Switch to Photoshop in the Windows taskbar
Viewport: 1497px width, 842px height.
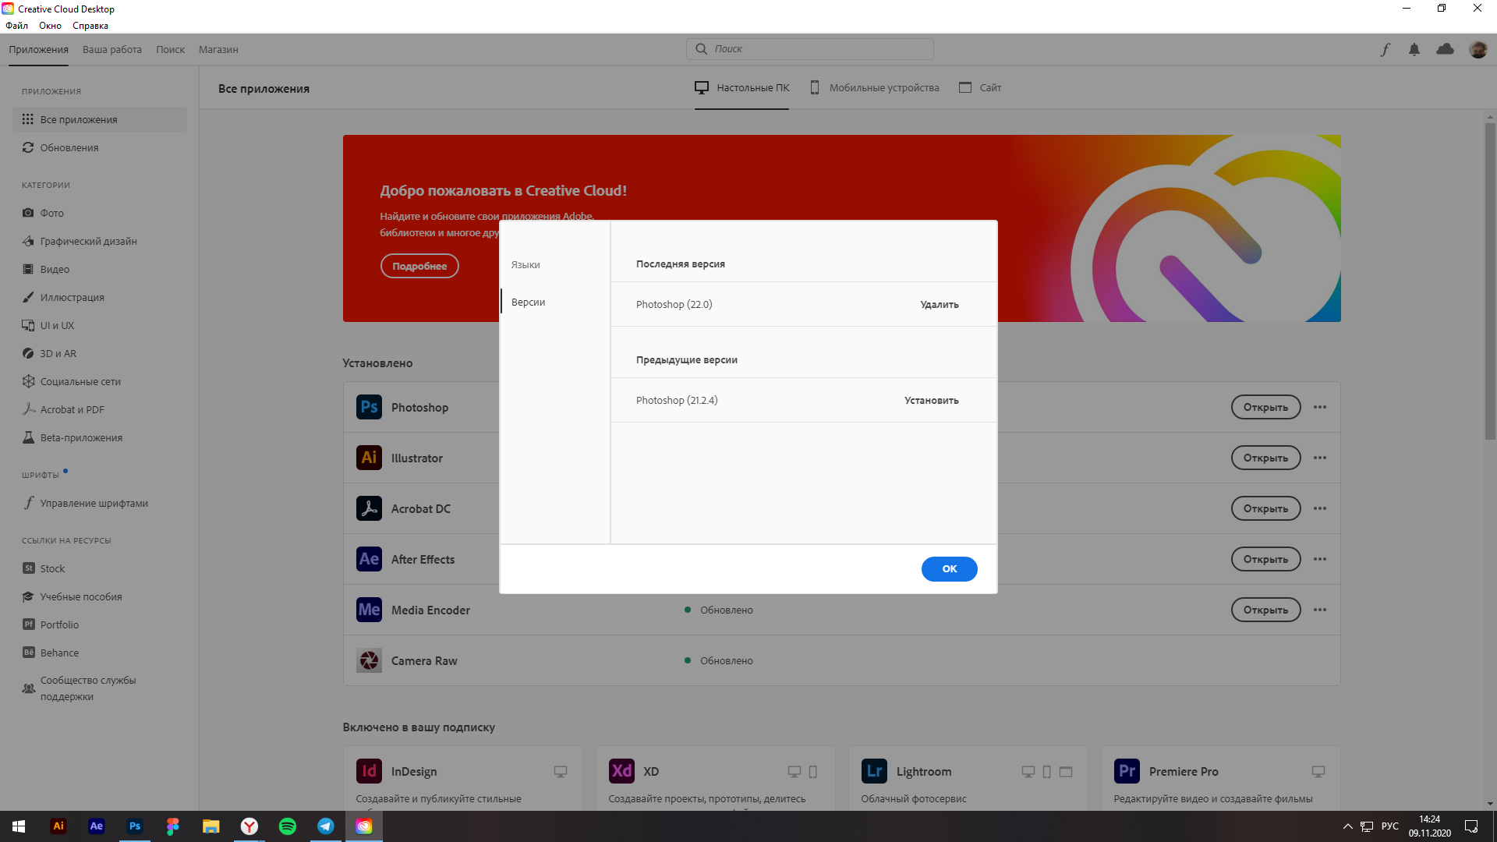(x=134, y=826)
